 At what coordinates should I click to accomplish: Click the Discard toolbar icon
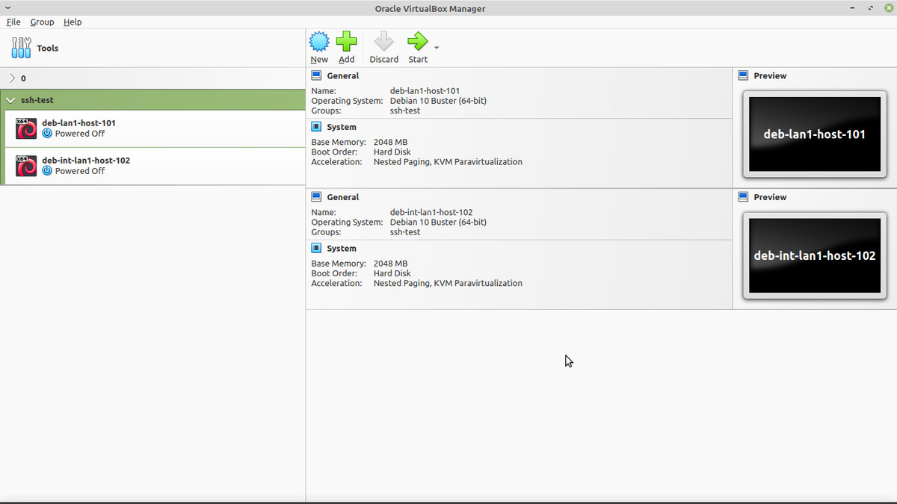point(383,42)
